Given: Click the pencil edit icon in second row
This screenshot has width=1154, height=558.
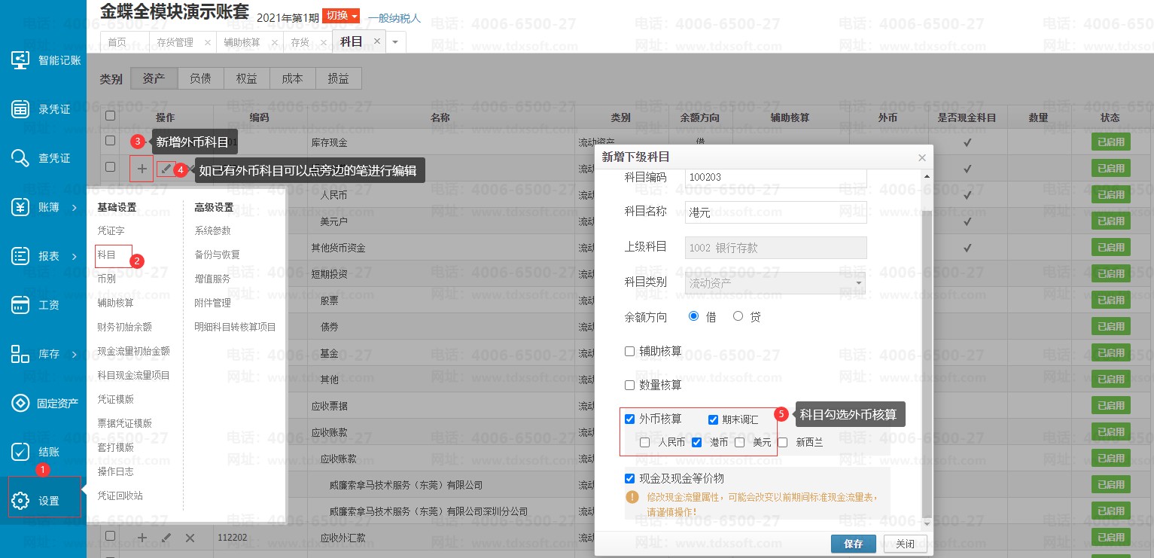Looking at the screenshot, I should click(166, 169).
